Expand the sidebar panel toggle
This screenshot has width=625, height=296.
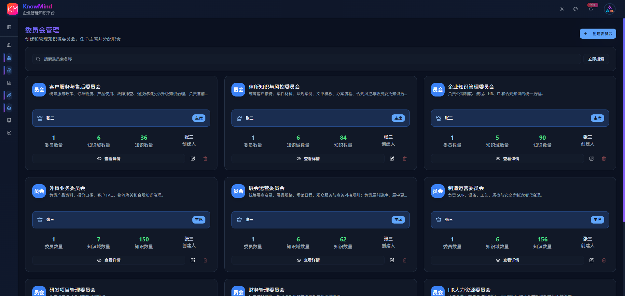point(9,27)
